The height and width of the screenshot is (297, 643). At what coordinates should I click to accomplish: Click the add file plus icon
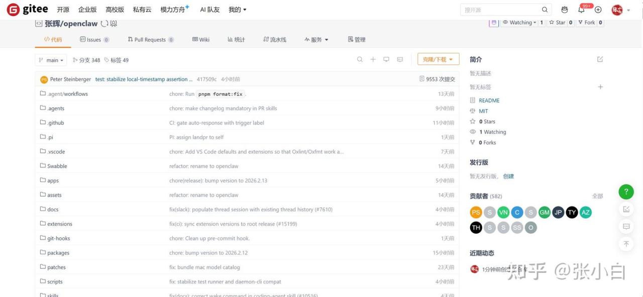pyautogui.click(x=373, y=60)
